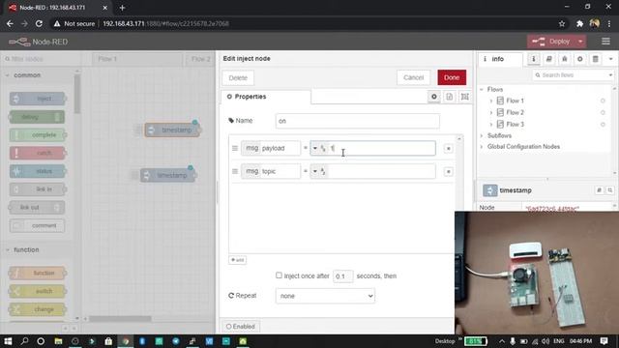This screenshot has height=348, width=619.
Task: Expand Flow 1 in the info tree
Action: click(x=491, y=101)
